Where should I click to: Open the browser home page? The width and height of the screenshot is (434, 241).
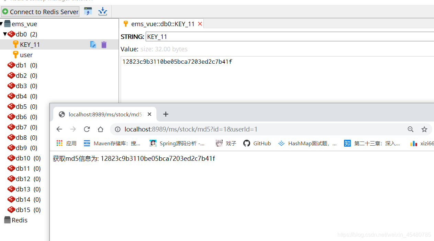point(100,129)
